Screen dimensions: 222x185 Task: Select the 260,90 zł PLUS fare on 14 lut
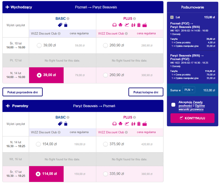106,75
